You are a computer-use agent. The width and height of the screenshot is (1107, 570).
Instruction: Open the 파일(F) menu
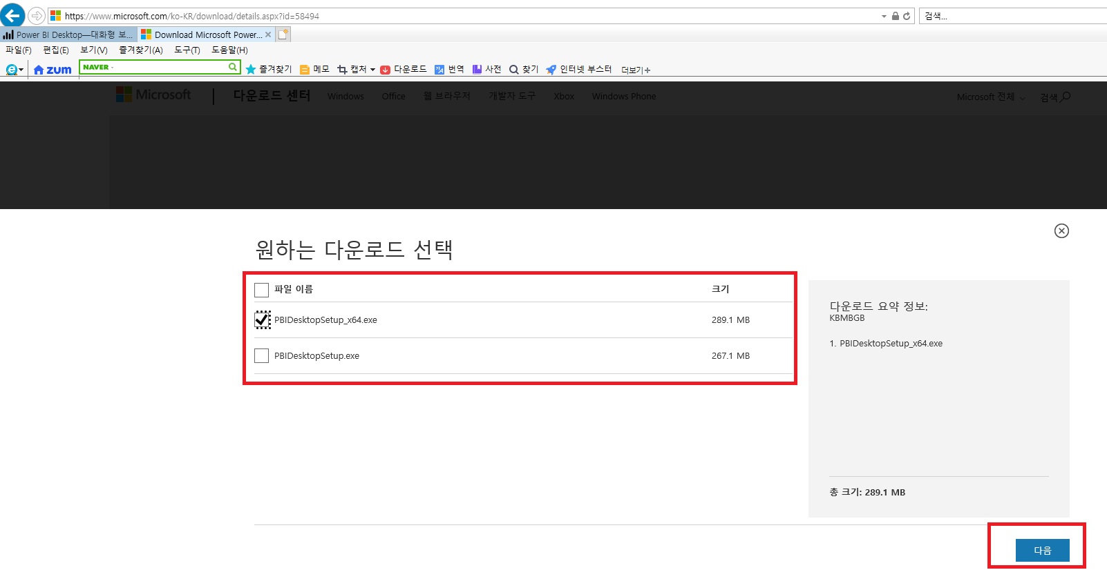[19, 50]
